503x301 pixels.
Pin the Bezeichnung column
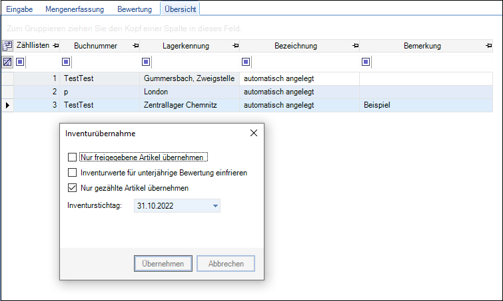pyautogui.click(x=355, y=46)
